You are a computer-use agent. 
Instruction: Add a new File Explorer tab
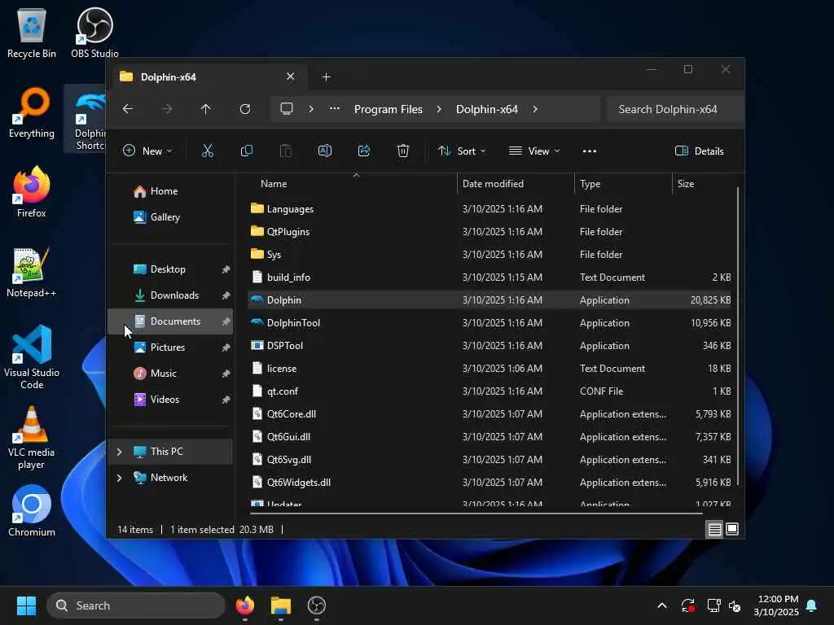pyautogui.click(x=326, y=77)
